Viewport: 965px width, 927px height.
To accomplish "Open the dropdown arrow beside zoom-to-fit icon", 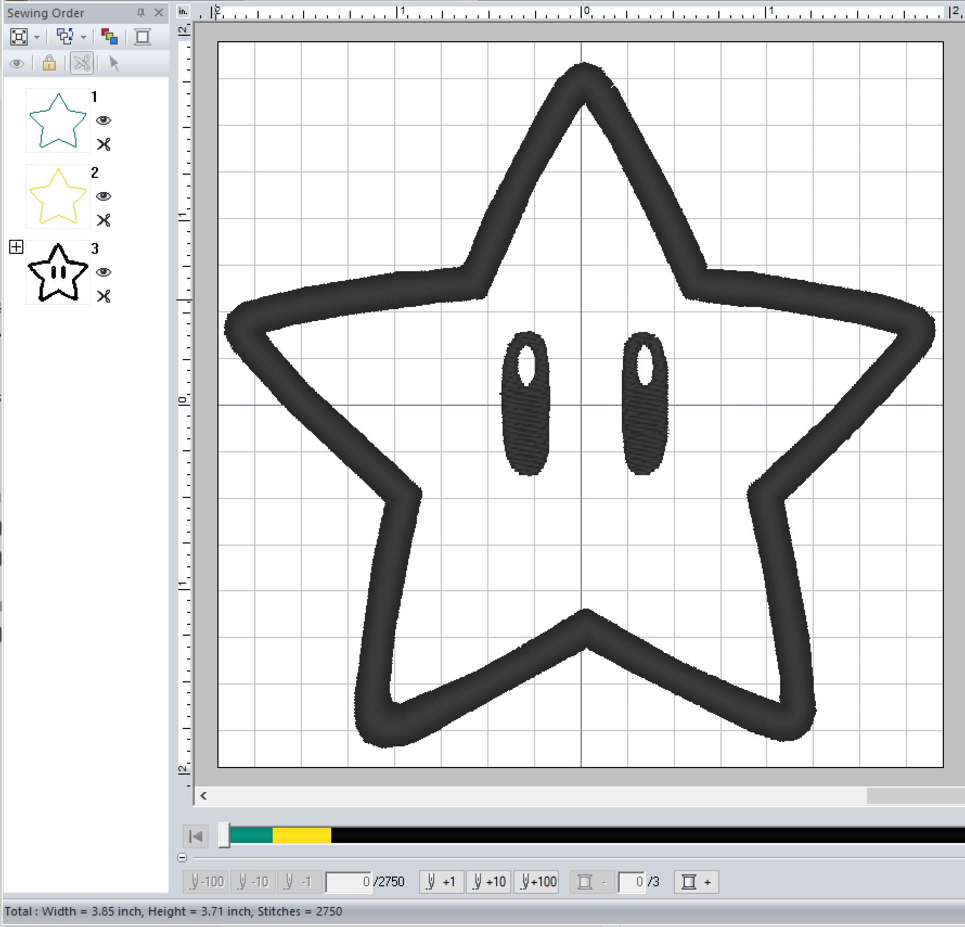I will point(37,37).
